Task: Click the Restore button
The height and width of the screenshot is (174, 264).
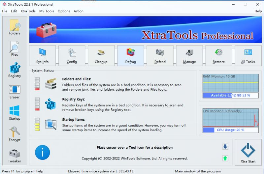Action: 218,56
